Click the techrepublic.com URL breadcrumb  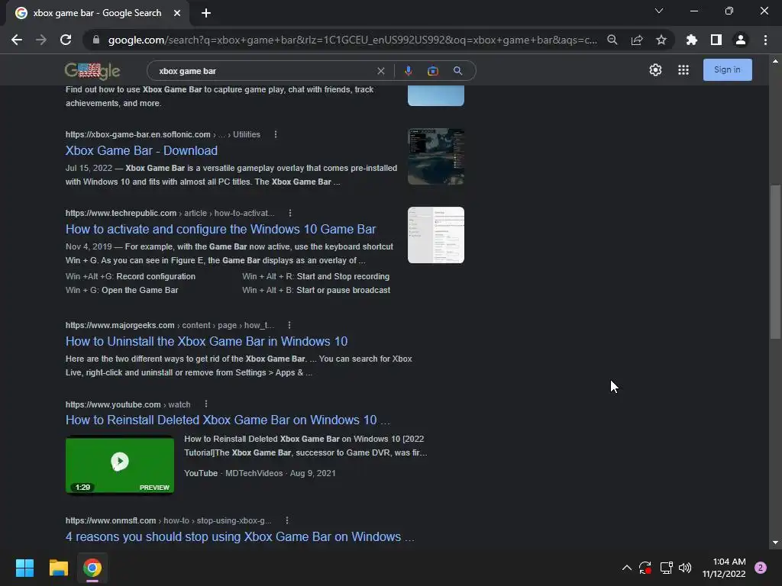(170, 213)
